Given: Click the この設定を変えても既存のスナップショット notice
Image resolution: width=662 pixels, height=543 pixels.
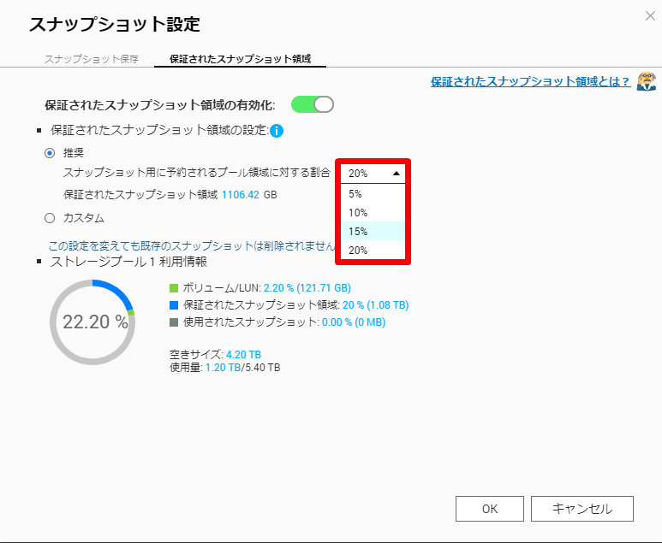Looking at the screenshot, I should 191,245.
